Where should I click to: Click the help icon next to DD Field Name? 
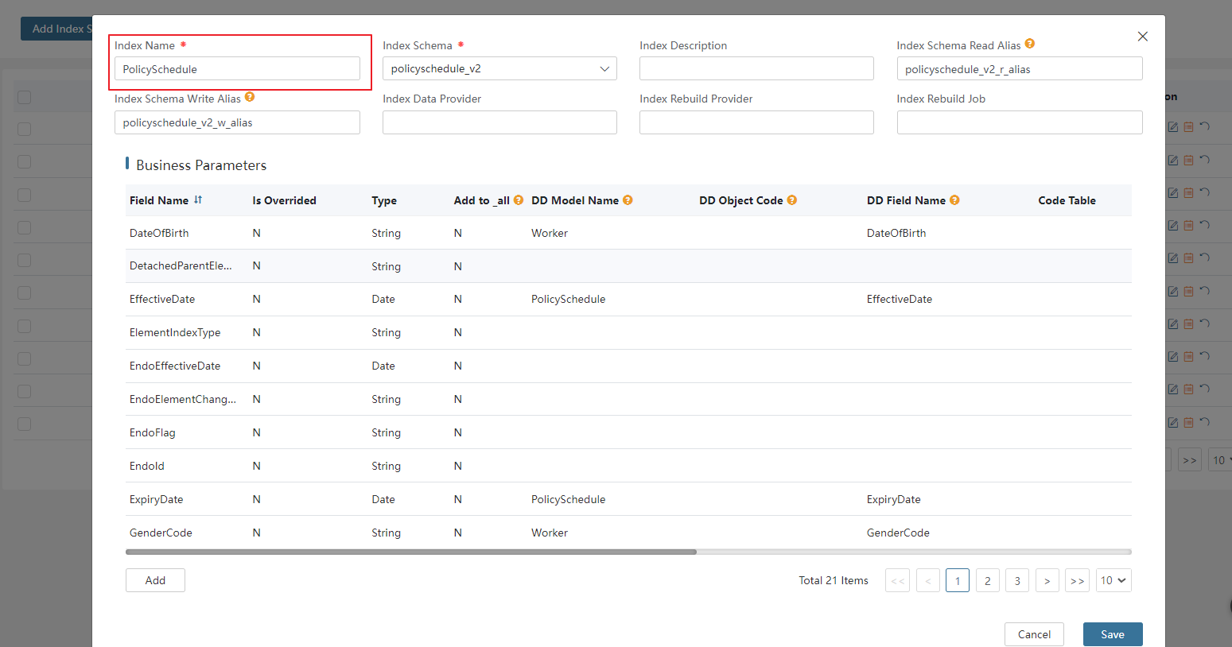coord(954,200)
